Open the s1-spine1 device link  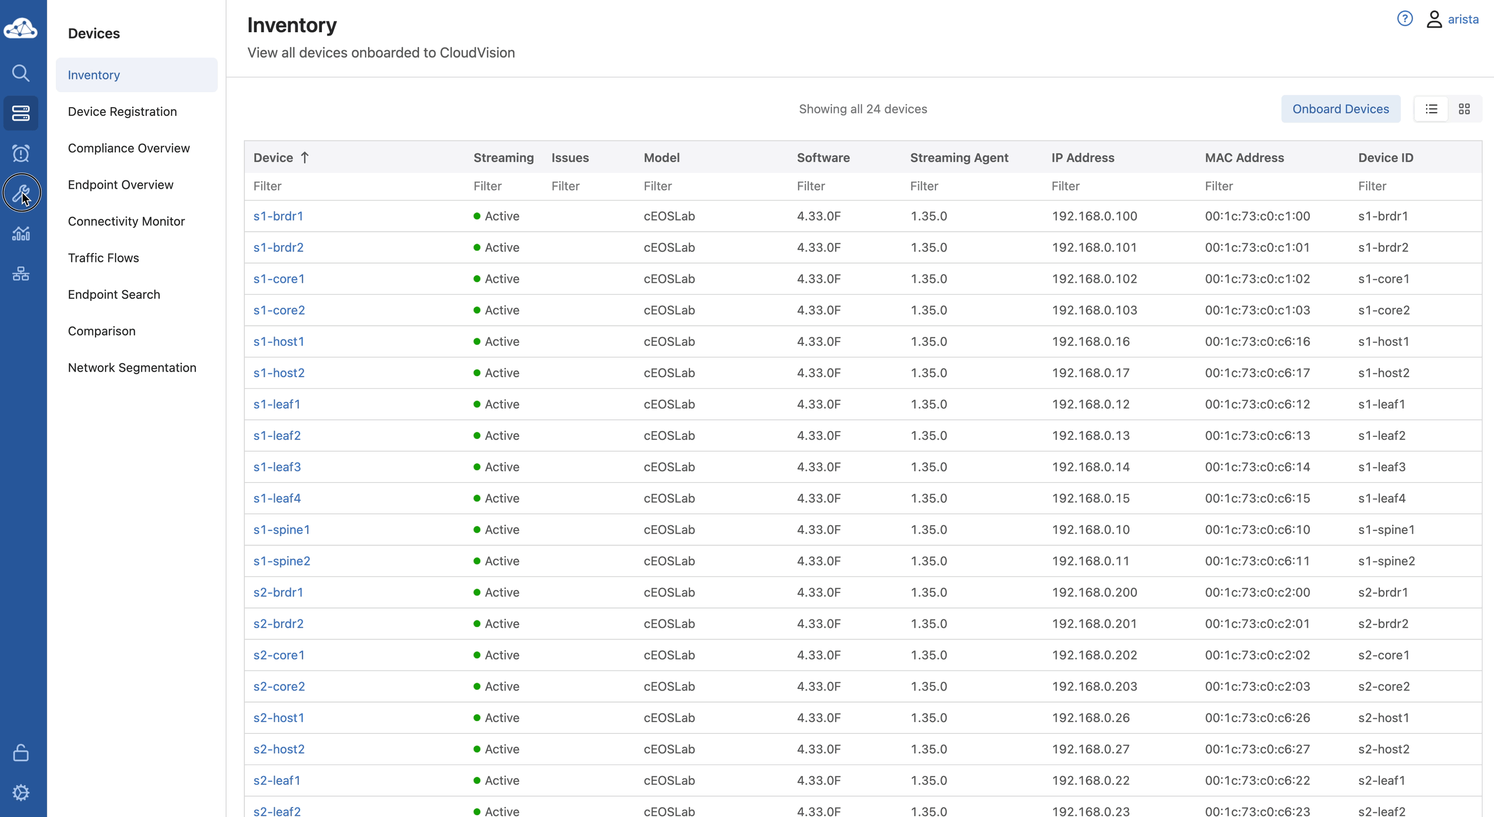pos(281,529)
